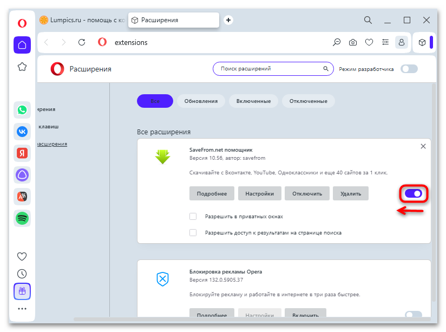The height and width of the screenshot is (332, 446).
Task: Select the 'Отключенные' filter tab
Action: click(309, 101)
